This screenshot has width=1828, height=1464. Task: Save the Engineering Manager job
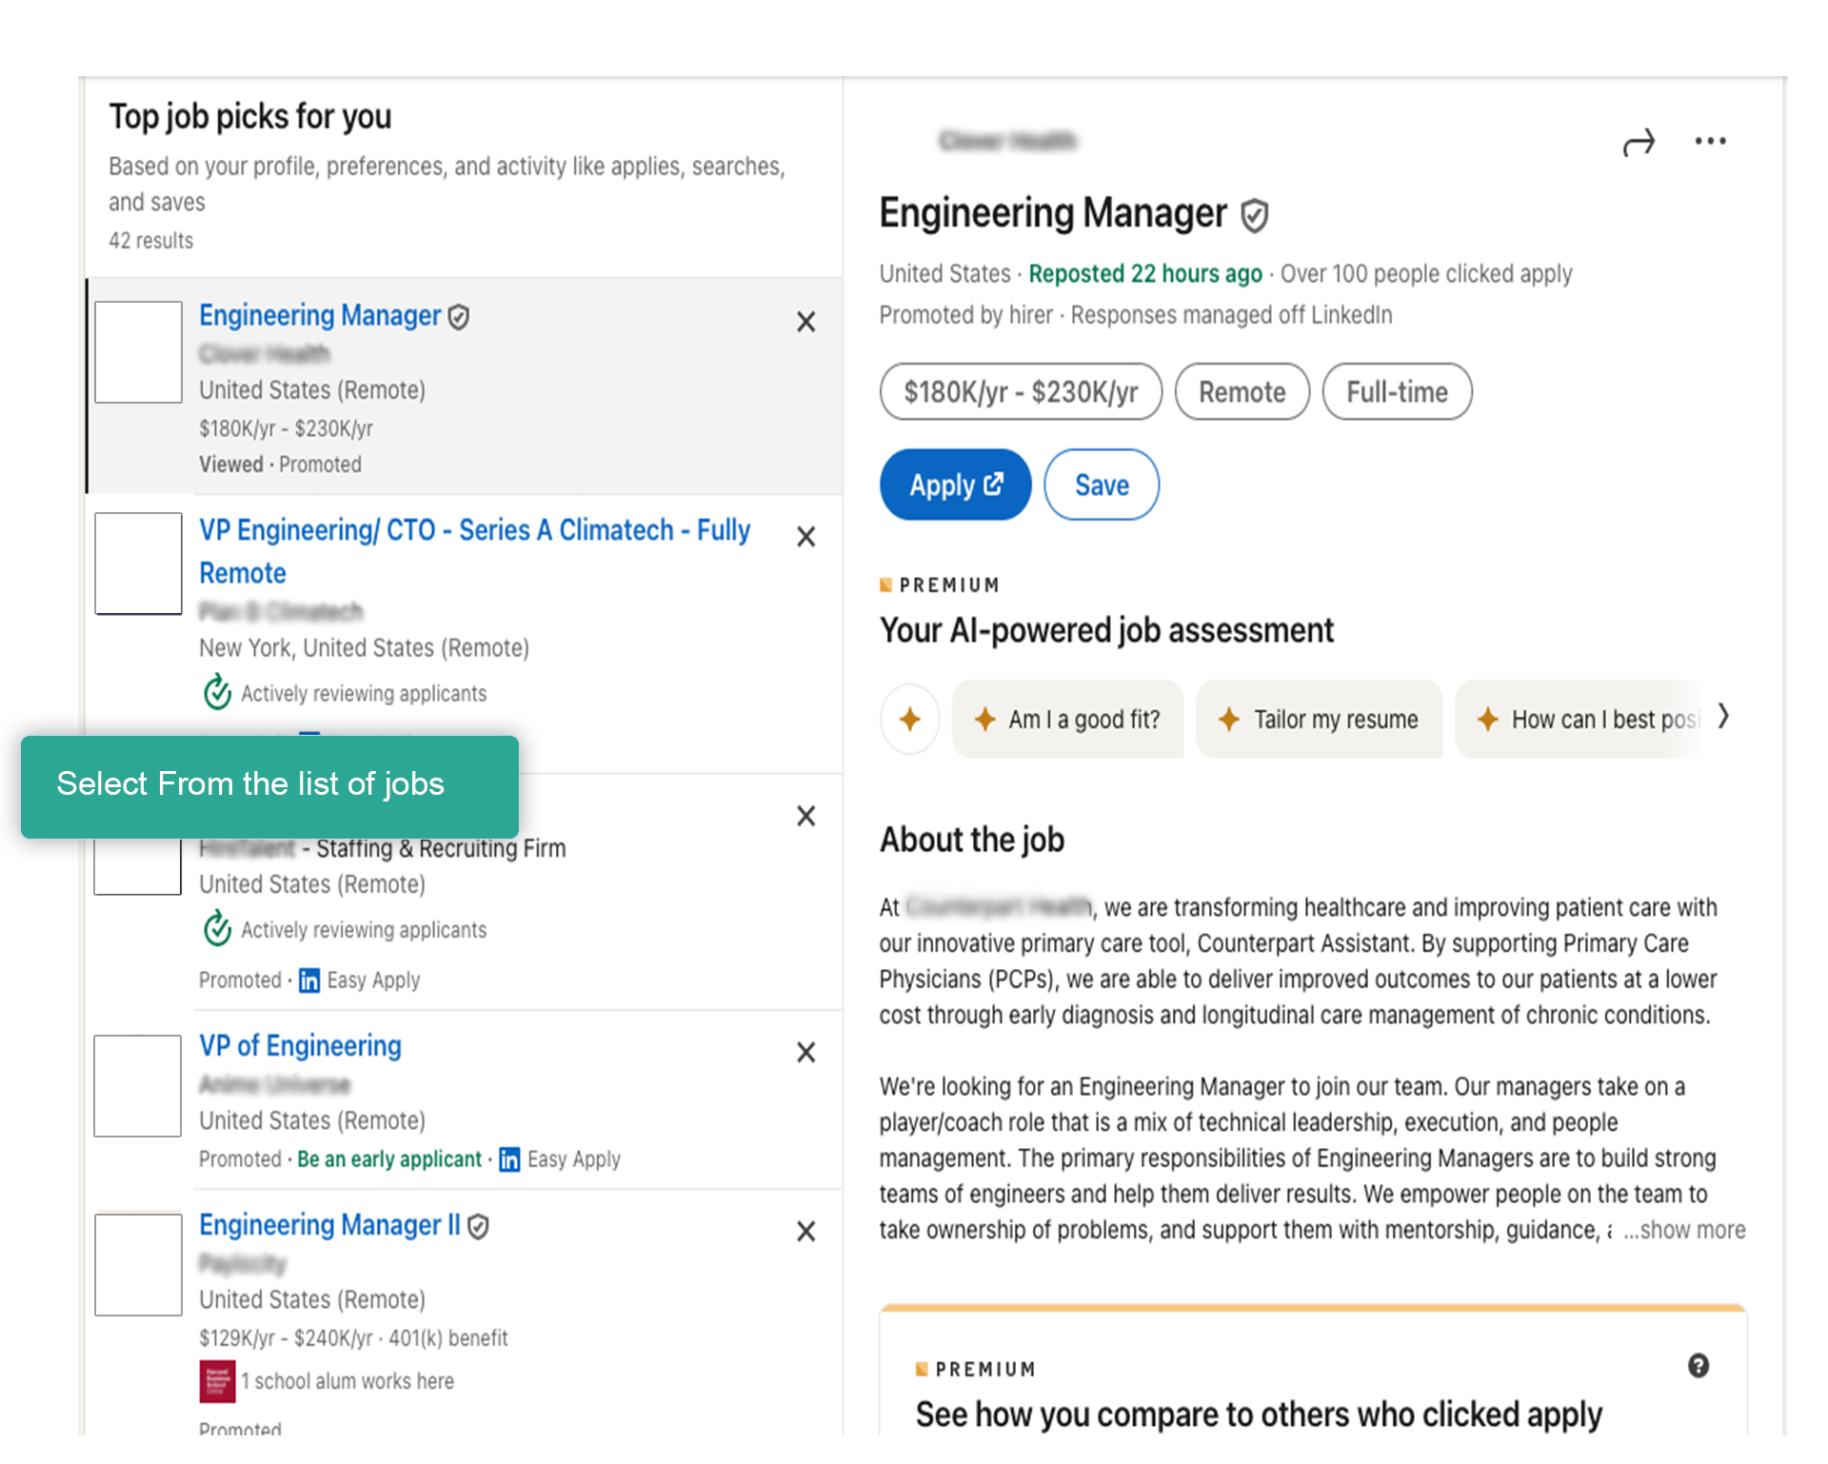1102,485
